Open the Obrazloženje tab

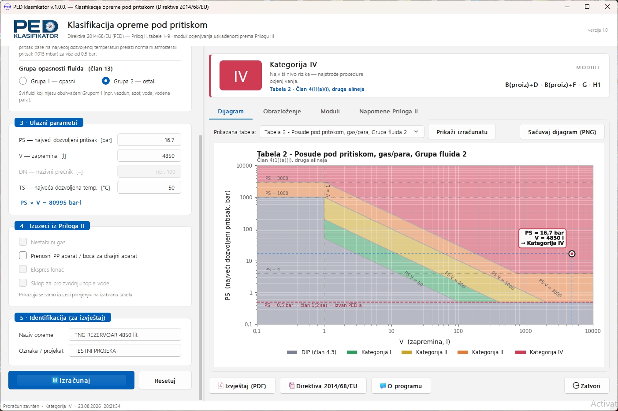282,111
